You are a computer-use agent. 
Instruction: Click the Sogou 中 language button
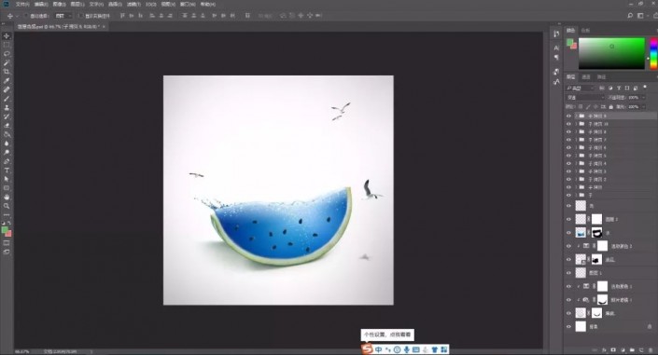379,349
